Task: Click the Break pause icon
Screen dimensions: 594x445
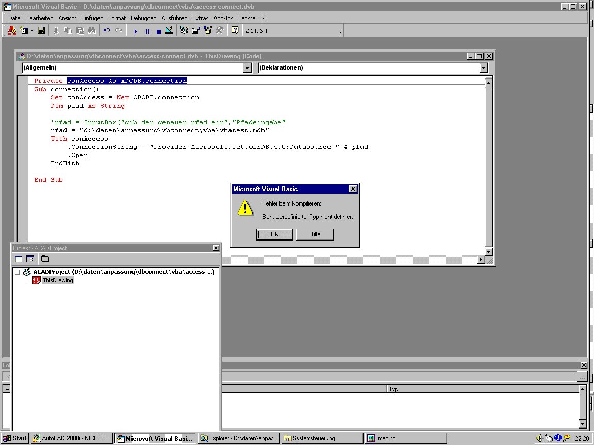Action: pyautogui.click(x=147, y=31)
